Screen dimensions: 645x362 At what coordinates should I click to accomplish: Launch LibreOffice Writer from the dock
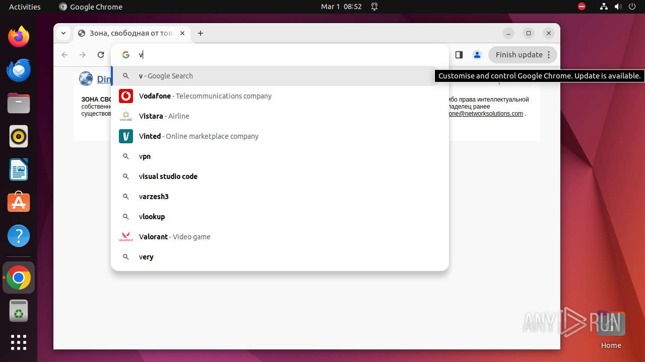pos(19,169)
